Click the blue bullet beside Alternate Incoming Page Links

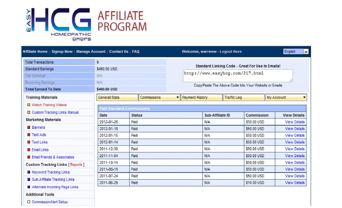28,187
